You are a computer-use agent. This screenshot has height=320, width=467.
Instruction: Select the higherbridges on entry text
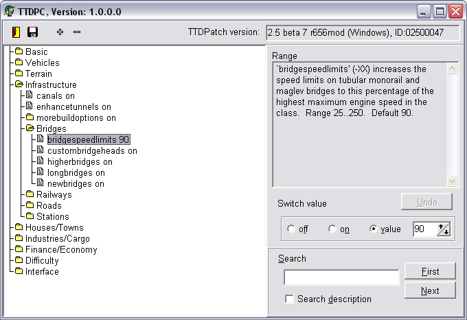(x=80, y=162)
